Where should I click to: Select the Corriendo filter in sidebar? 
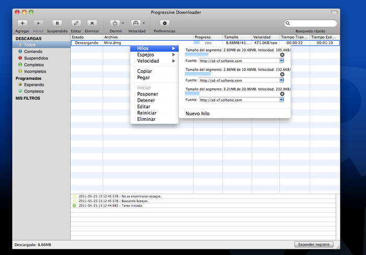click(x=33, y=52)
